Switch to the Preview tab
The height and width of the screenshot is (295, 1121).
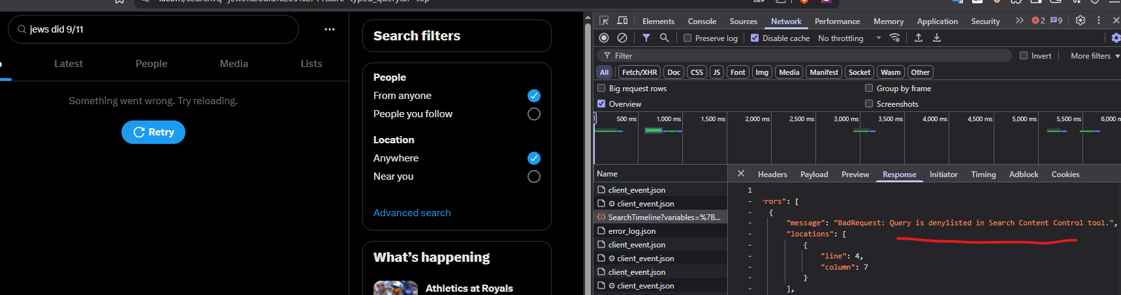pos(855,174)
